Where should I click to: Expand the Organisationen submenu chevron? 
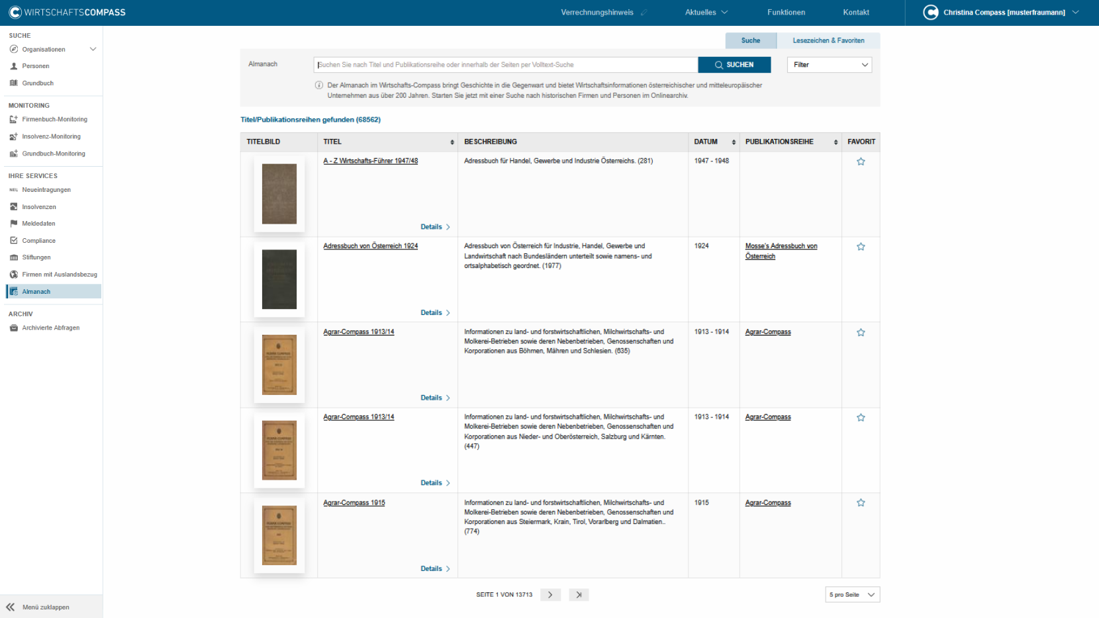tap(93, 49)
